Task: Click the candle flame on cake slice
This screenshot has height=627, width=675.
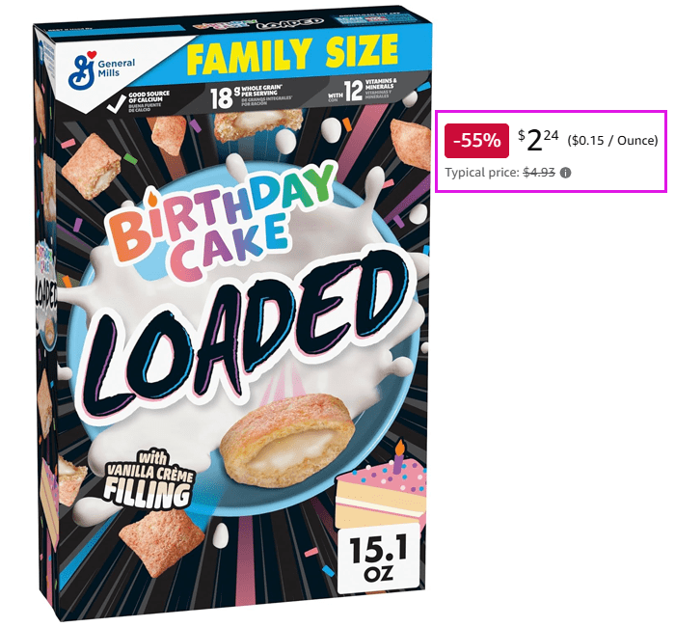Action: click(x=400, y=448)
